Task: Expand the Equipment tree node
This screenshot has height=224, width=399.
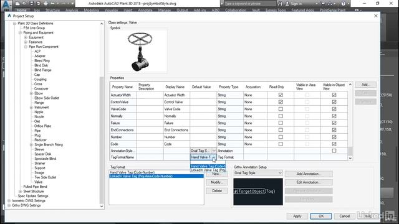Action: [26, 37]
